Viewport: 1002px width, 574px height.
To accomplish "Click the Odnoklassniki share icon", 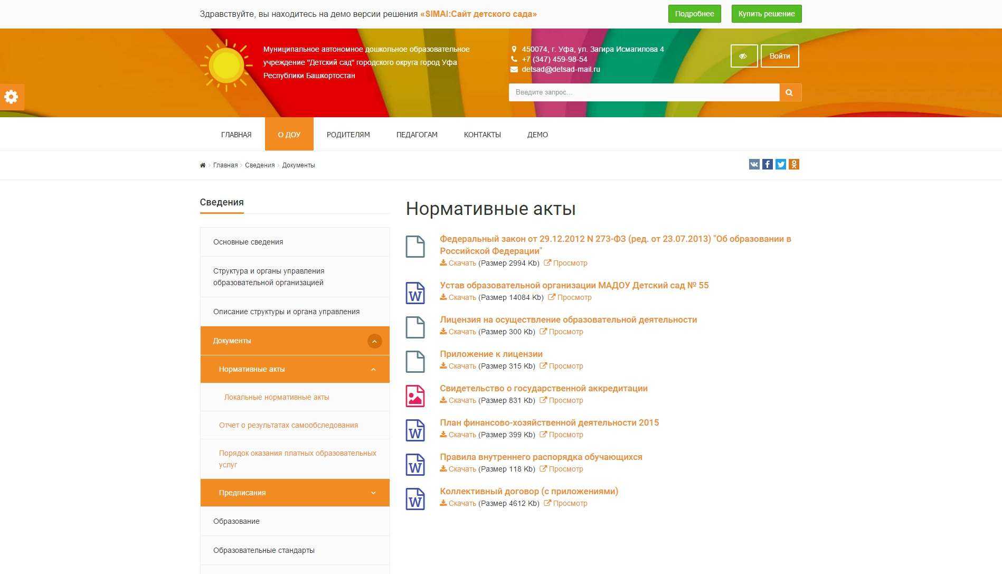I will (x=794, y=164).
